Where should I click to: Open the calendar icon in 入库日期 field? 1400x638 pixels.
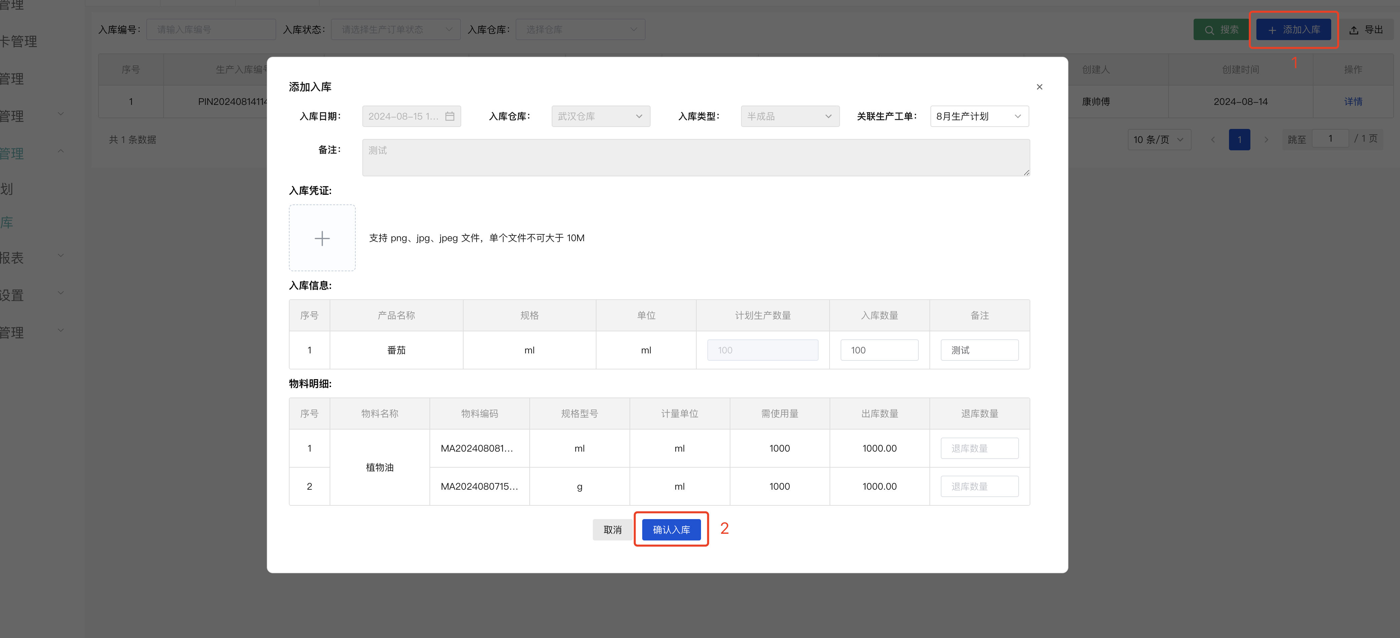pos(450,116)
